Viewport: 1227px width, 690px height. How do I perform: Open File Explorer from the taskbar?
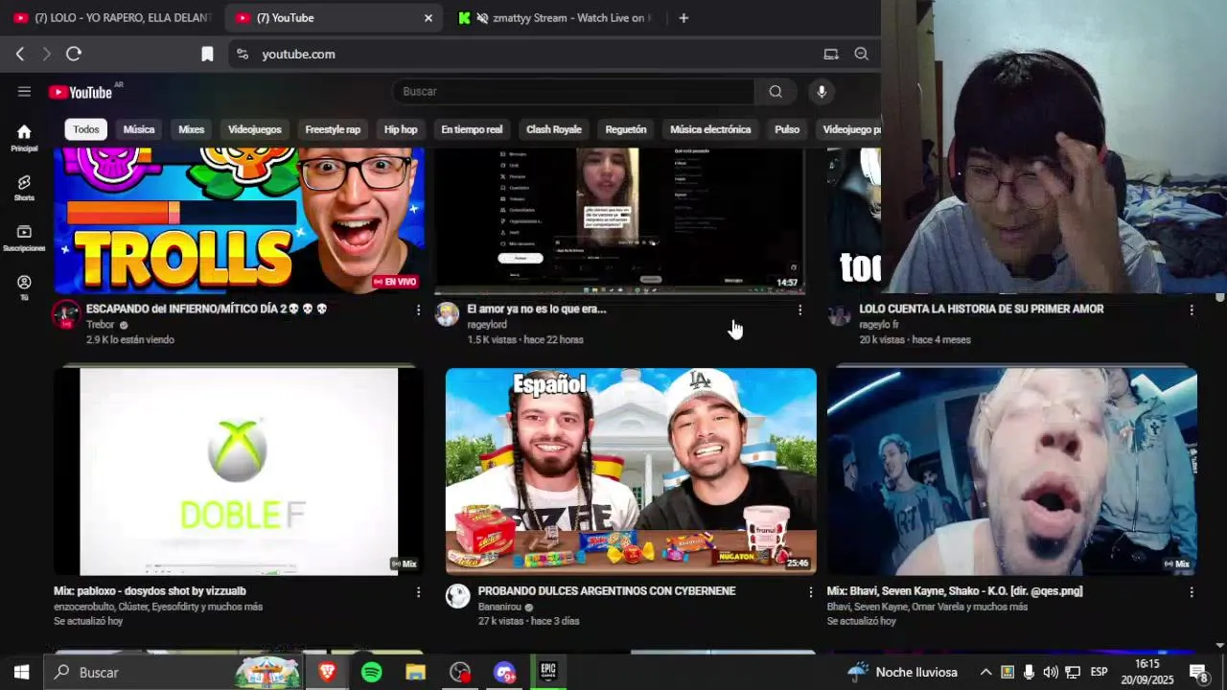(415, 672)
